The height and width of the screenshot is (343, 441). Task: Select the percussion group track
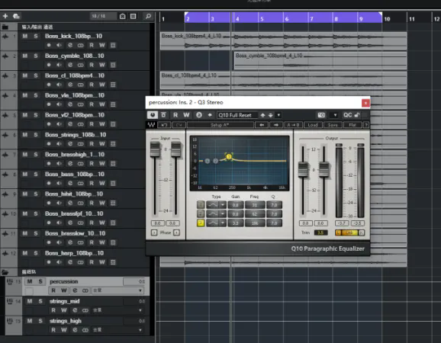coord(64,281)
